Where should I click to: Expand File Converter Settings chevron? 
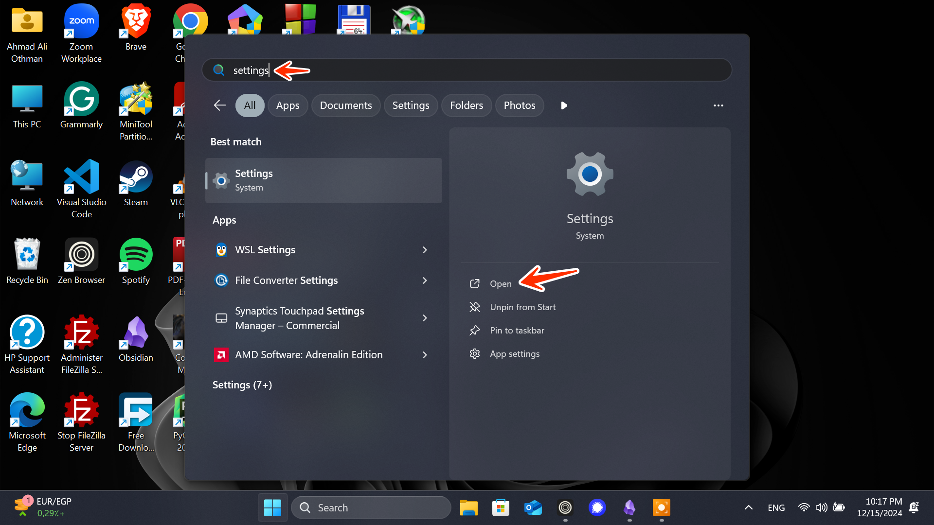click(x=425, y=280)
